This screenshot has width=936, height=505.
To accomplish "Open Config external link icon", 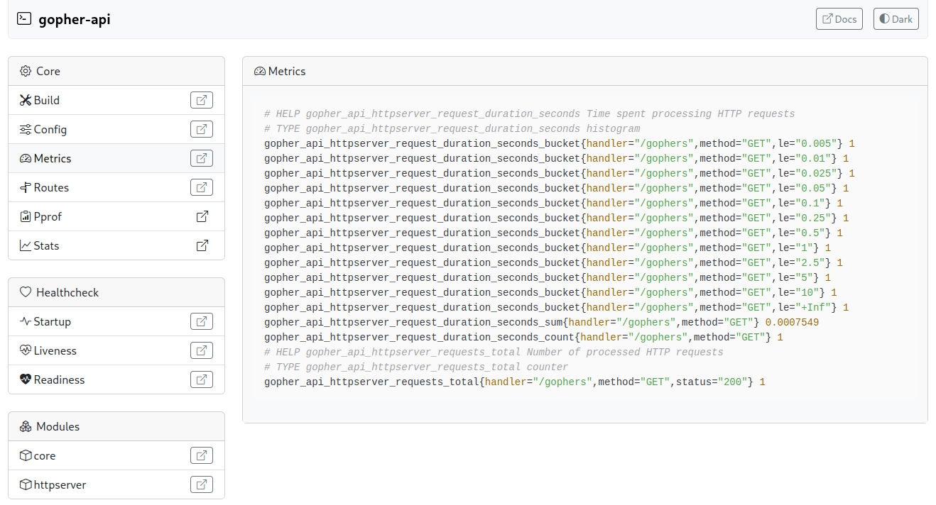I will coord(202,129).
